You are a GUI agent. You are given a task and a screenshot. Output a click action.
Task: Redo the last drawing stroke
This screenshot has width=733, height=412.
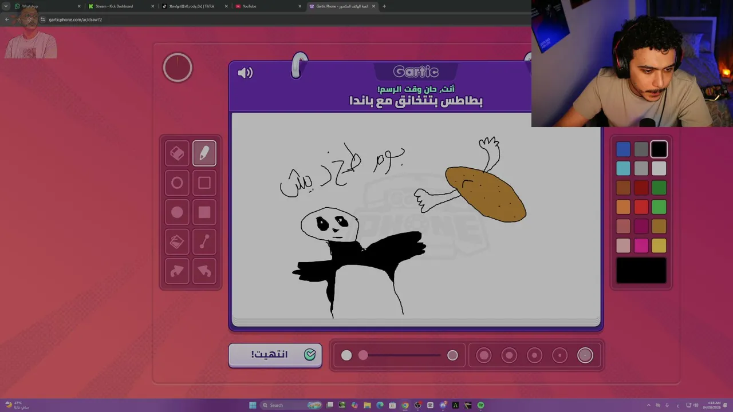pos(177,272)
